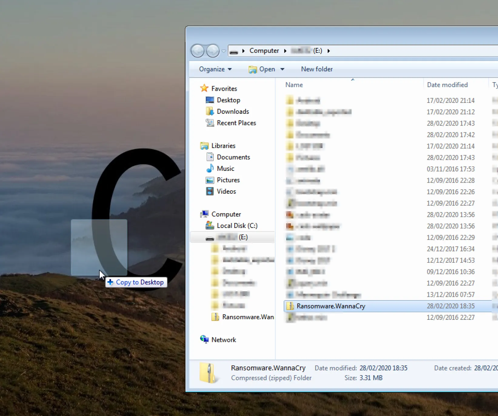Select the Ransomware.WannaCry zip in file list
Image resolution: width=498 pixels, height=416 pixels.
tap(331, 306)
